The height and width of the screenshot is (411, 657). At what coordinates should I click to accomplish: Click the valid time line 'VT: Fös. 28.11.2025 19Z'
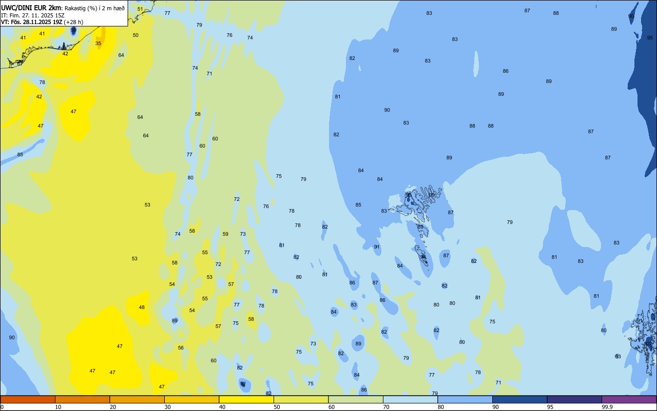[x=32, y=22]
